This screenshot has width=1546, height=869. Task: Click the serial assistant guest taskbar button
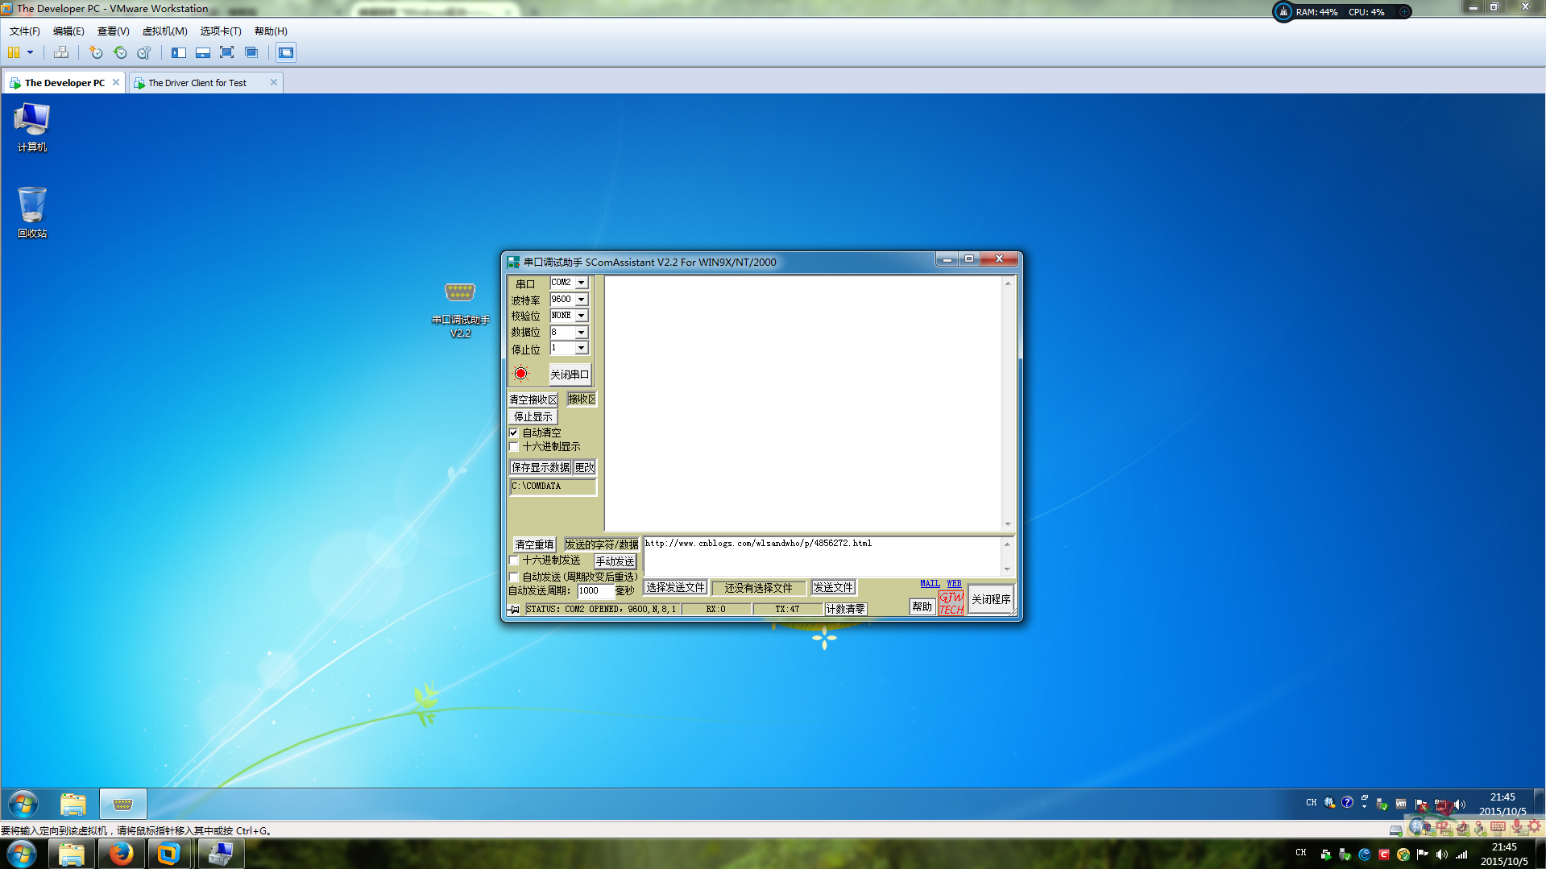pyautogui.click(x=122, y=804)
